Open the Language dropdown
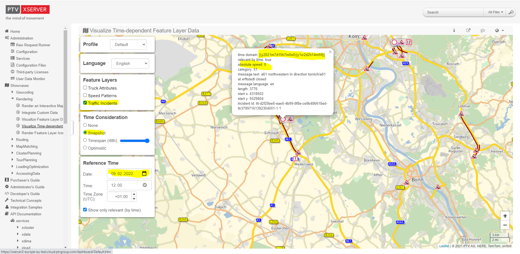The image size is (520, 254). pyautogui.click(x=130, y=64)
